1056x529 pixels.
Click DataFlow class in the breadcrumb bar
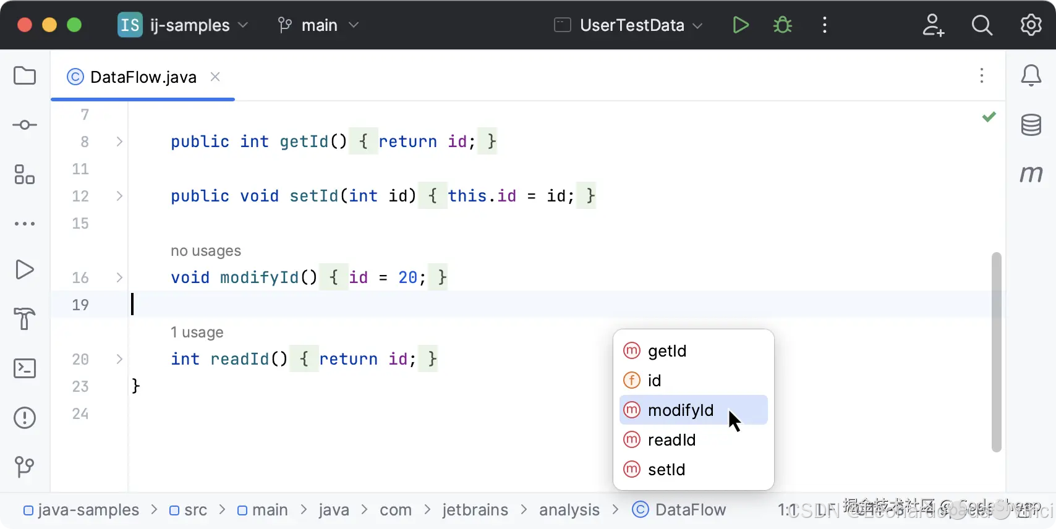[679, 510]
